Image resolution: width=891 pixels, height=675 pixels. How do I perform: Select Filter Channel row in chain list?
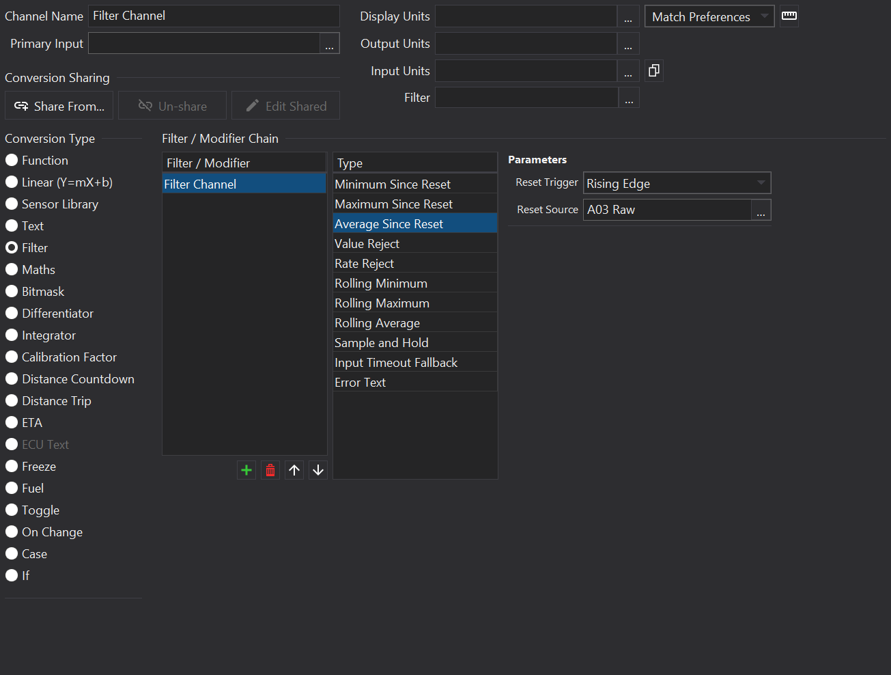244,184
